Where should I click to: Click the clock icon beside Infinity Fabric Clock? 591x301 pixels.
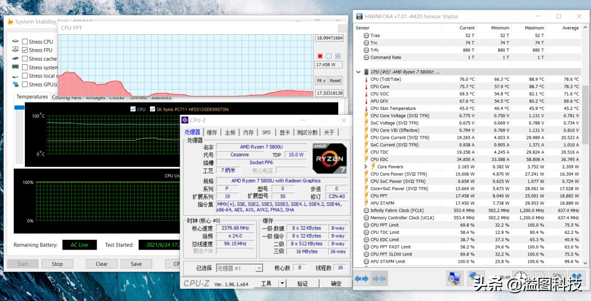pyautogui.click(x=366, y=210)
